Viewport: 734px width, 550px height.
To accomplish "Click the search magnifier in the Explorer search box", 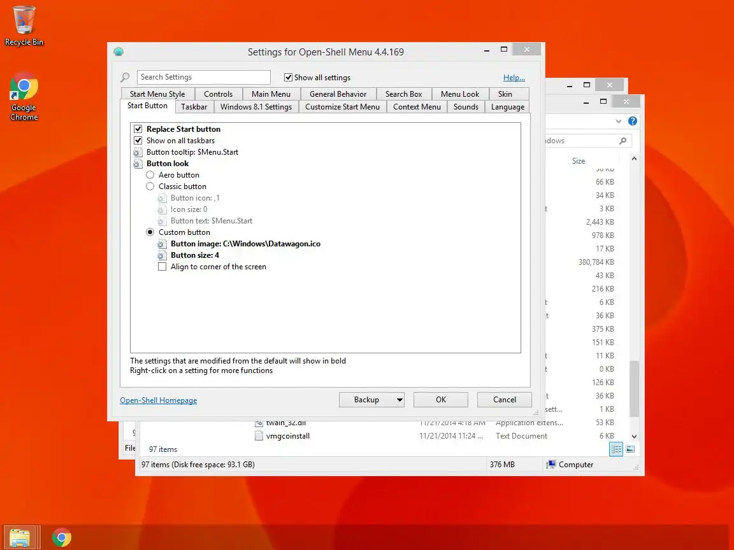I will click(622, 141).
